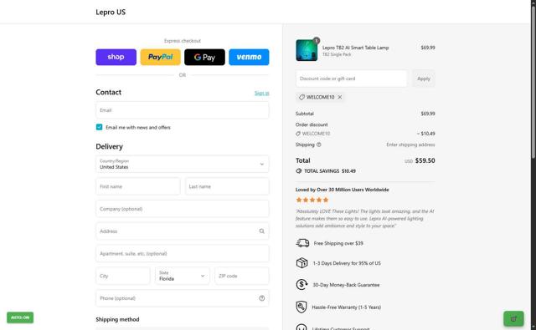Click the 1-3 Days Delivery box icon
The image size is (536, 330).
(301, 263)
